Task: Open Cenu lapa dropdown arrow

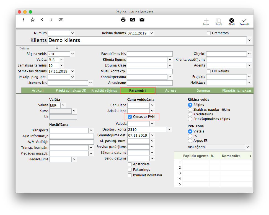Action: pyautogui.click(x=152, y=105)
